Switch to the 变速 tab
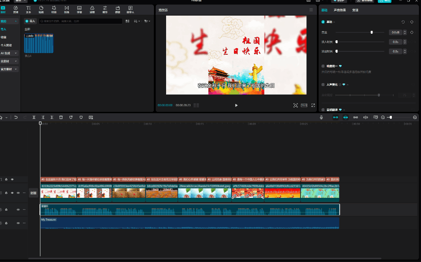Screen dimensions: 421x262 [355, 10]
